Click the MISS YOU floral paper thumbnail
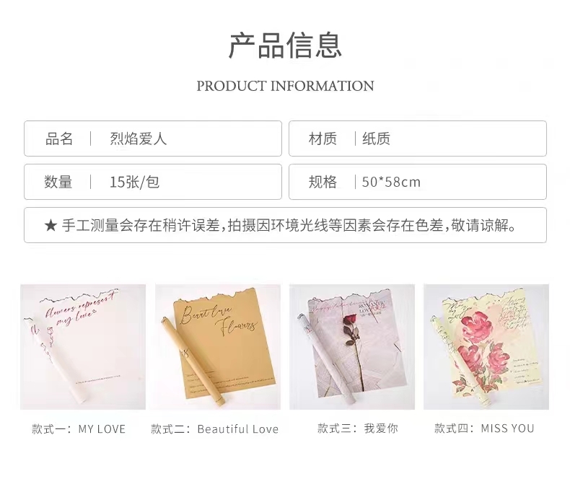Viewport: 570px width, 479px height. [x=486, y=347]
